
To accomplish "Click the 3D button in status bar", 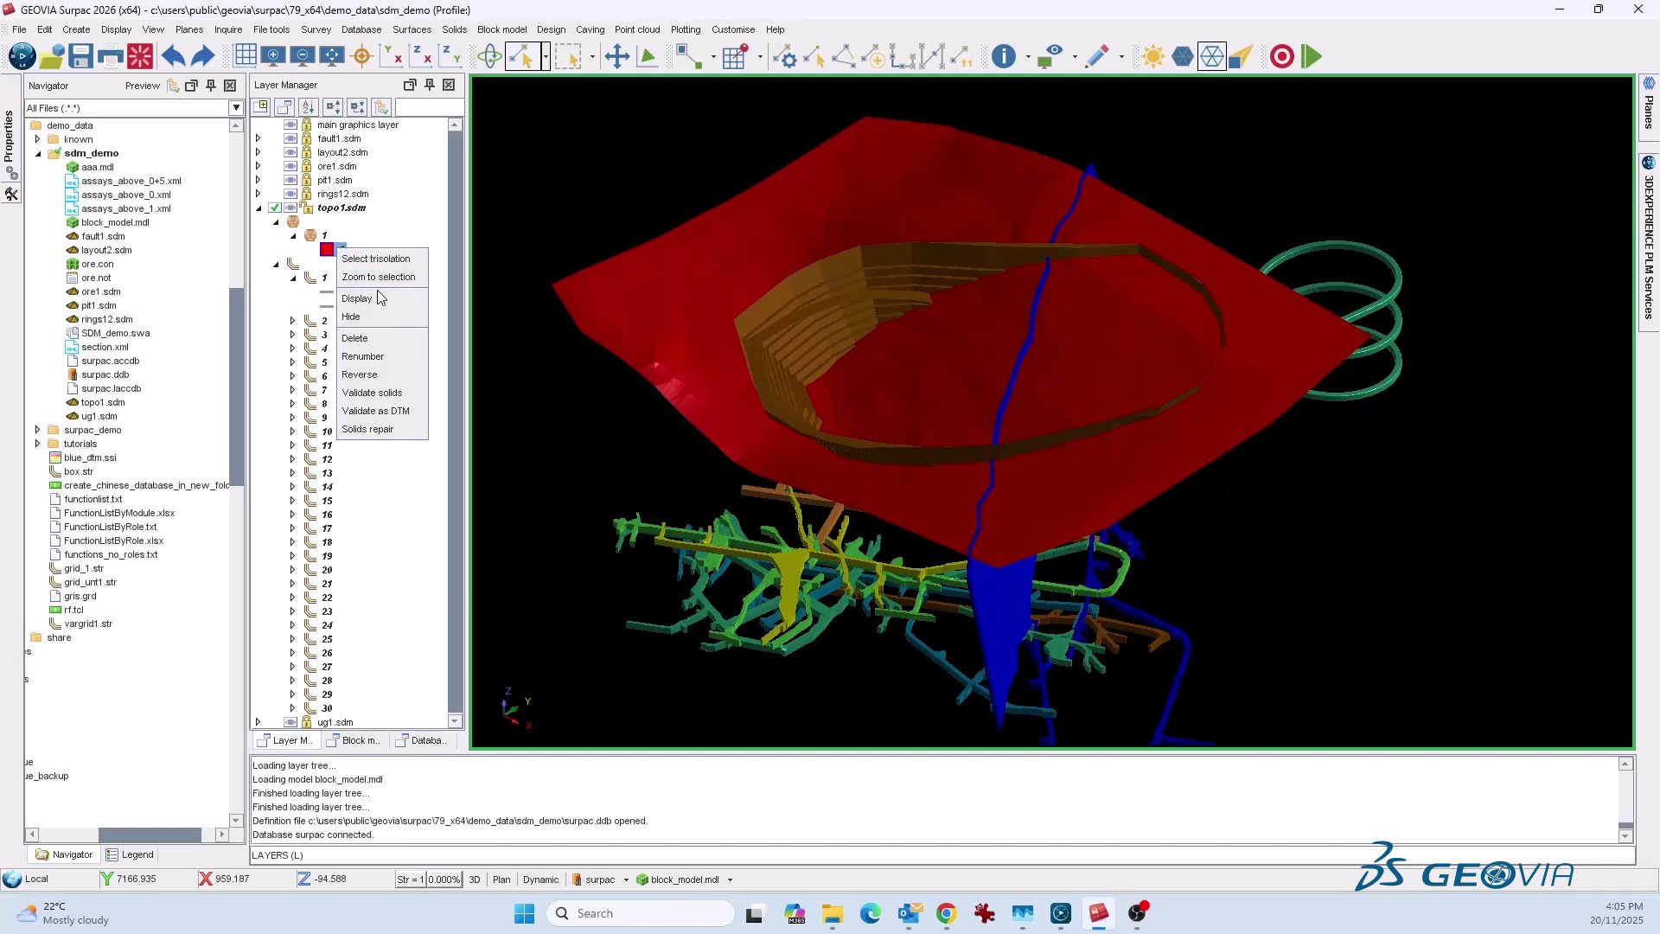I will pyautogui.click(x=475, y=880).
